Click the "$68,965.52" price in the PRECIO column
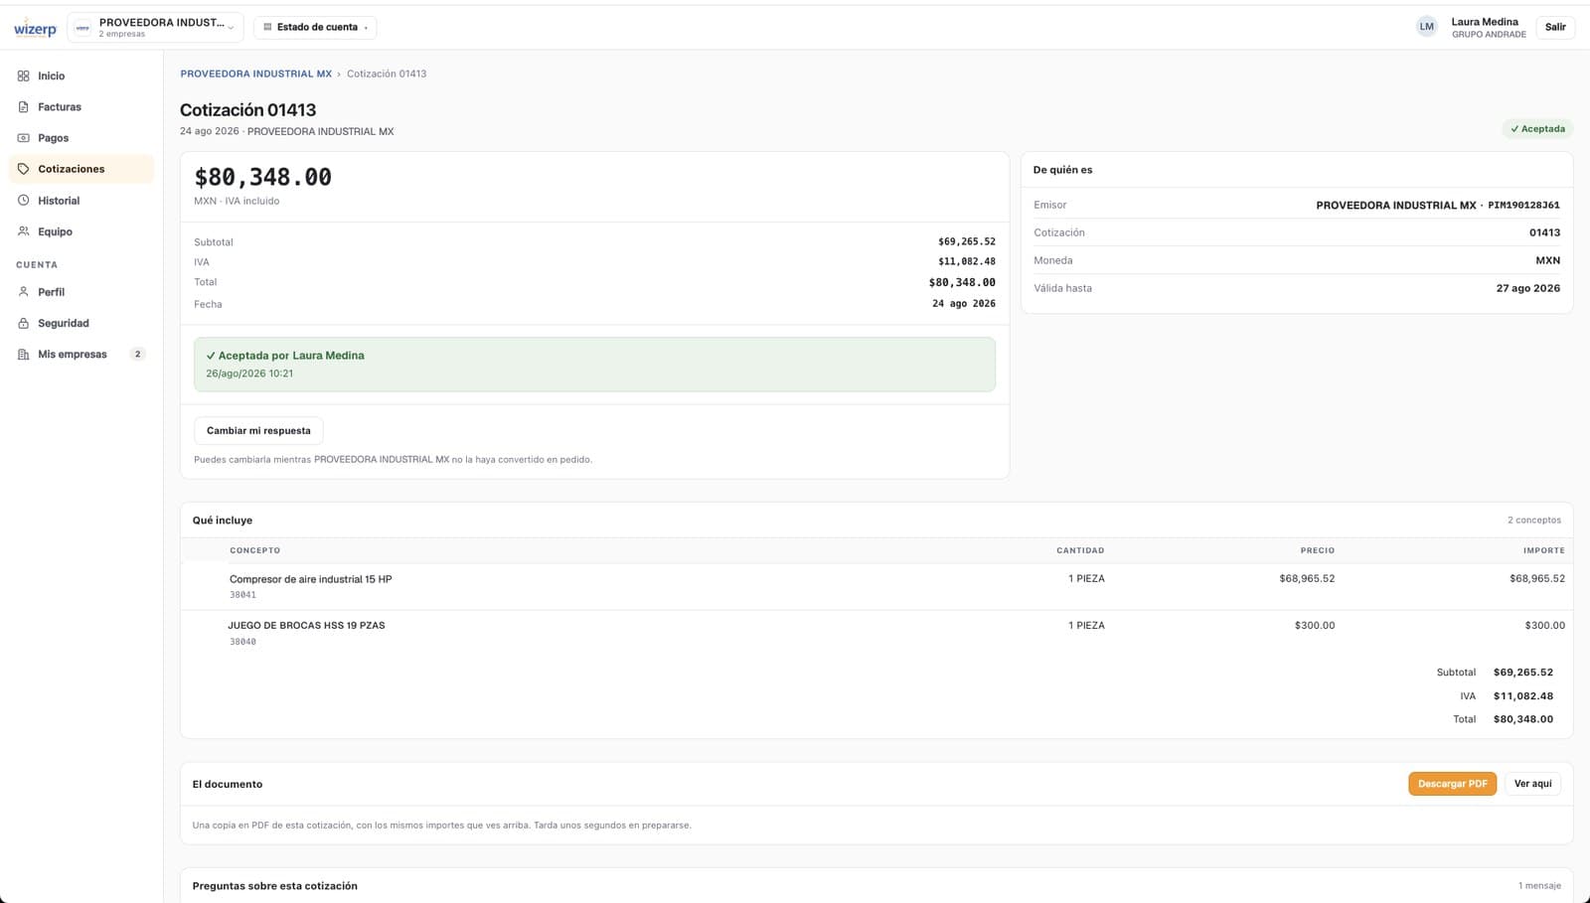This screenshot has height=903, width=1590. 1307,578
